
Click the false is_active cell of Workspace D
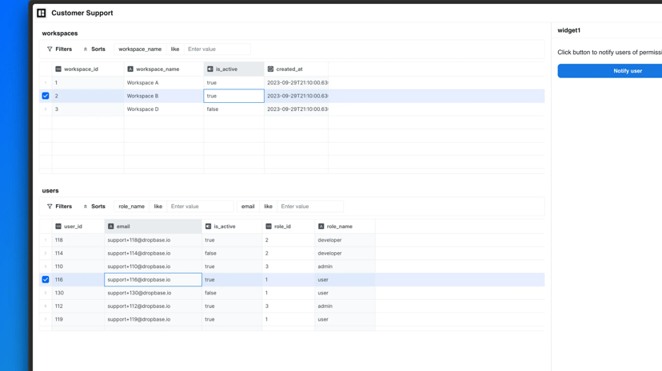coord(234,109)
